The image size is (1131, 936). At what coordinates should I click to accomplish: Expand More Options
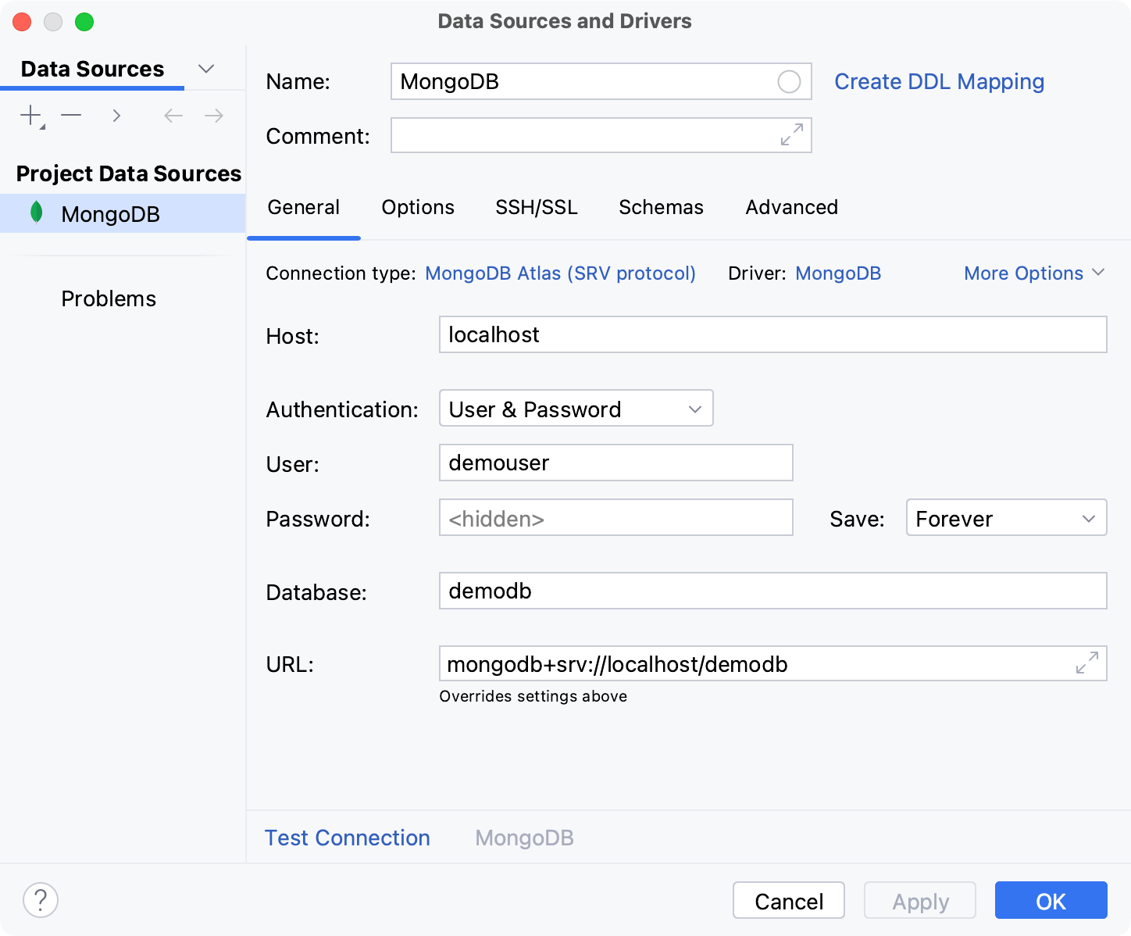pyautogui.click(x=1033, y=273)
